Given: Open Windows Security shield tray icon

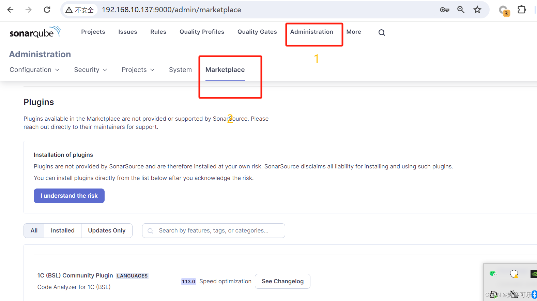Looking at the screenshot, I should (x=514, y=274).
